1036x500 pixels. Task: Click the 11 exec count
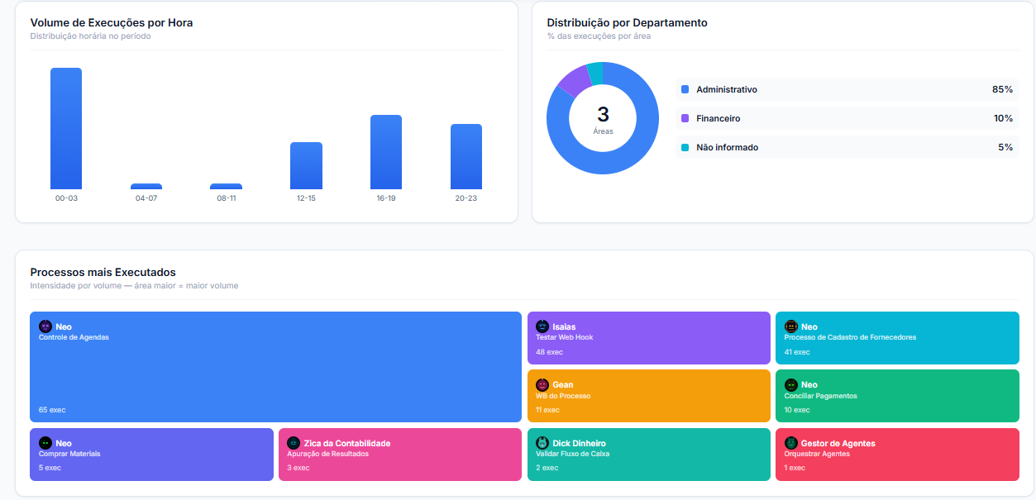pos(547,410)
